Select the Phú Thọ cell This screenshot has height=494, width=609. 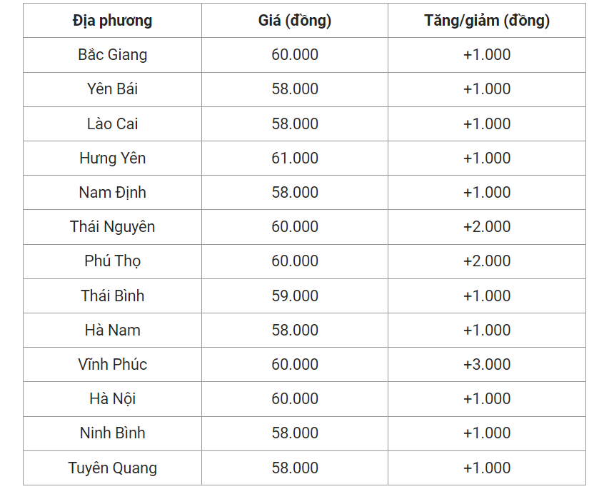point(112,261)
